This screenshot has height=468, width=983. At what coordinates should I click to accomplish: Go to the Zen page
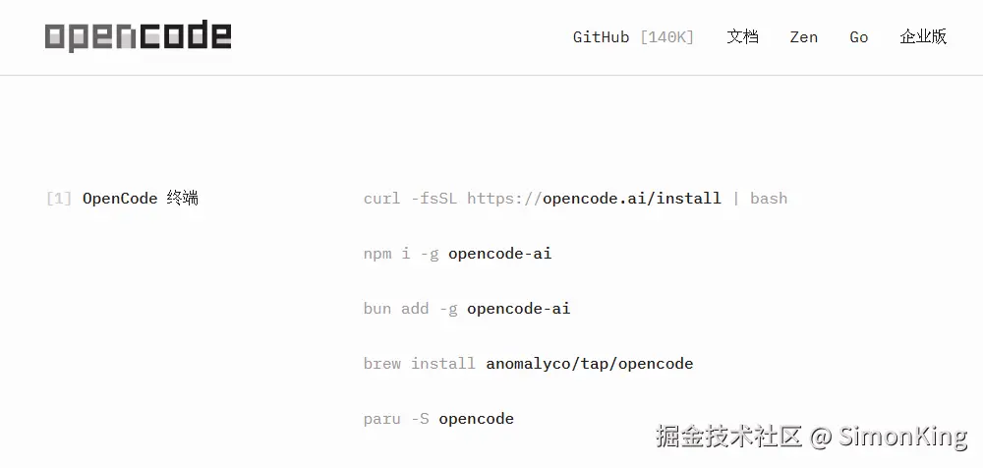[804, 37]
